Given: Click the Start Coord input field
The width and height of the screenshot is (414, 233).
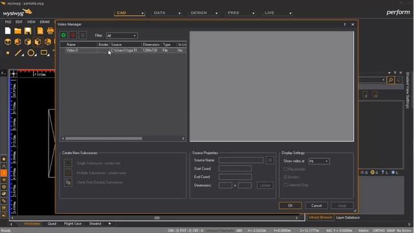Looking at the screenshot, I should 235,168.
